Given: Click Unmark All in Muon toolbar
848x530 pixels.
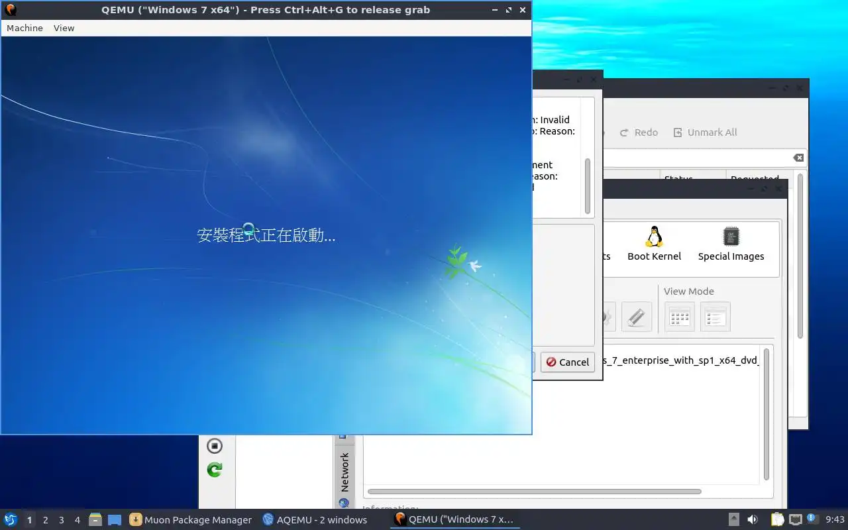Looking at the screenshot, I should (x=705, y=132).
